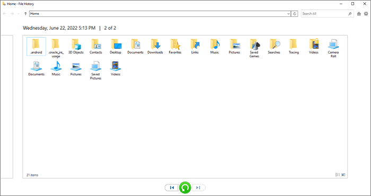Click the Forward navigation arrow
371x196 pixels.
coord(12,14)
